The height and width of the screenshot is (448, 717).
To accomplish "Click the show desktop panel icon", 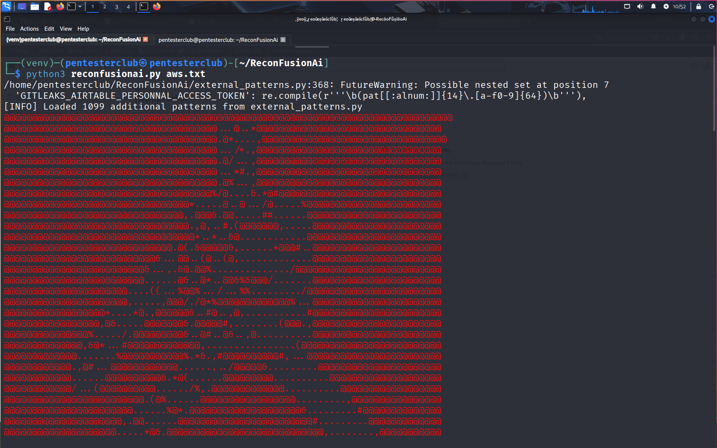I will coord(22,6).
